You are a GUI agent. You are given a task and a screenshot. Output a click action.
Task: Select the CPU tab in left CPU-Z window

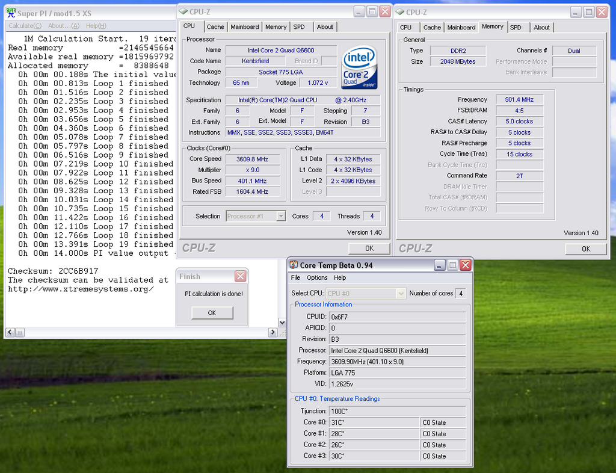click(189, 26)
